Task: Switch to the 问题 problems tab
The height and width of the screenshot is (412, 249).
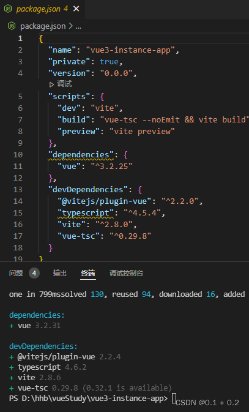Action: click(16, 273)
